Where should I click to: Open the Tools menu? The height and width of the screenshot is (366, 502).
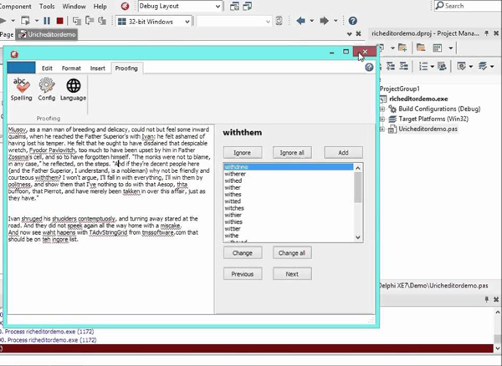47,6
